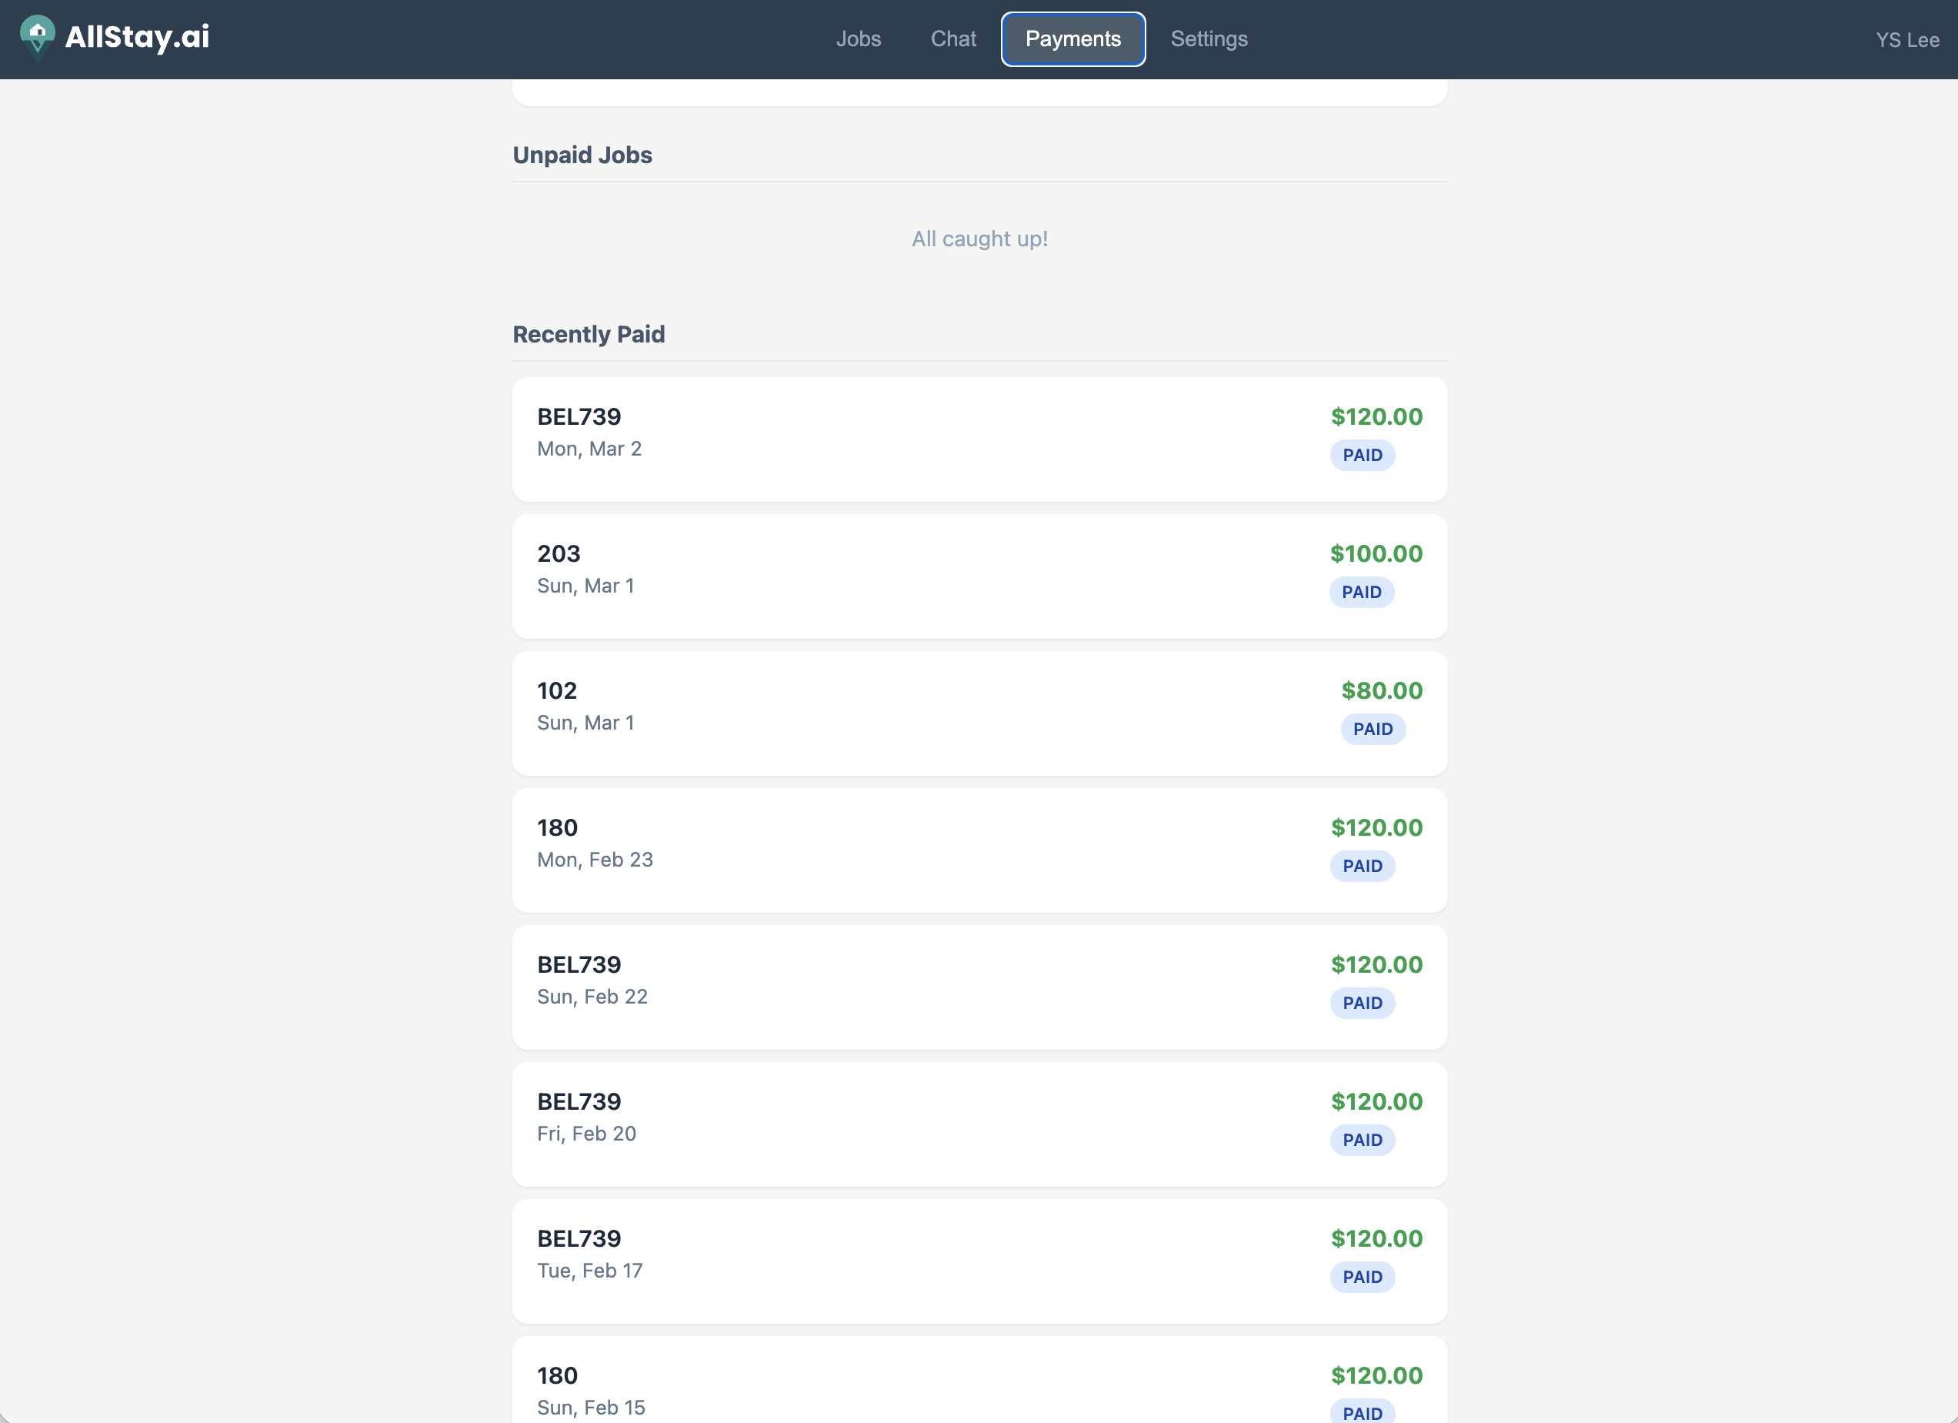Open BEL739 payment from Tue, Feb 17
Screen dimensions: 1958x1423
979,1261
